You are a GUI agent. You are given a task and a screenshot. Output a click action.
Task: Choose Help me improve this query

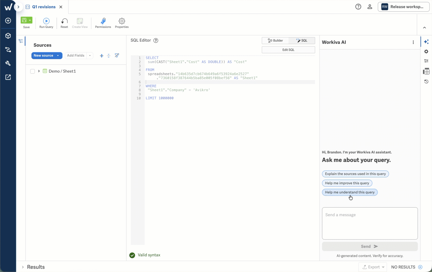[347, 183]
